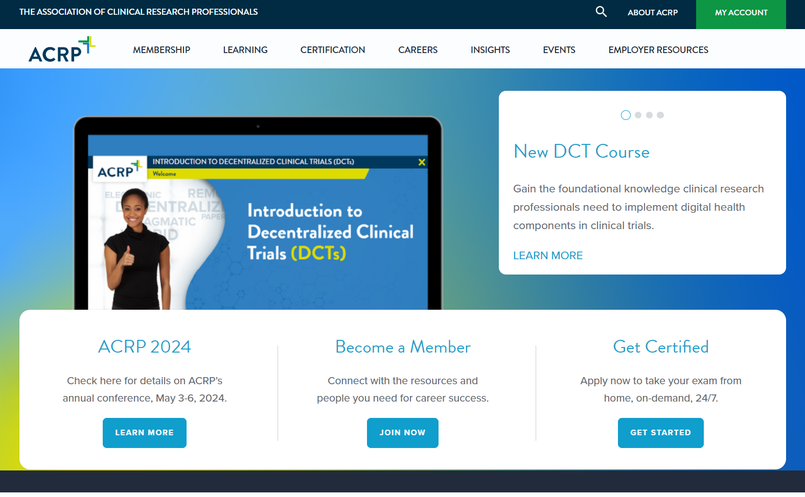The height and width of the screenshot is (497, 805).
Task: Select the second carousel dot indicator
Action: [x=638, y=115]
